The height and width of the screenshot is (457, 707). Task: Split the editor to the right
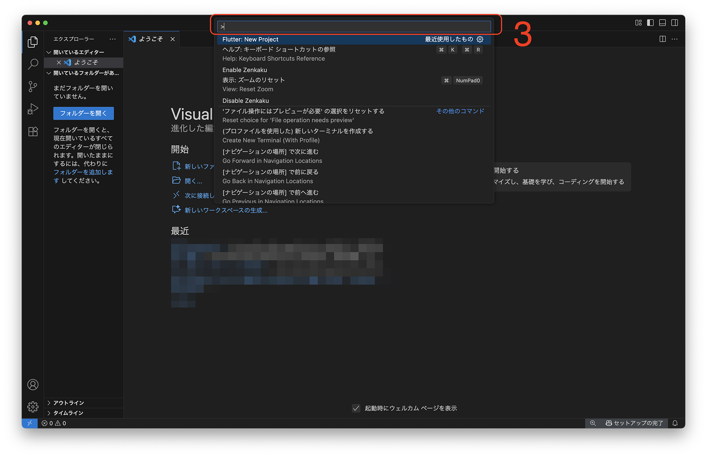[662, 39]
